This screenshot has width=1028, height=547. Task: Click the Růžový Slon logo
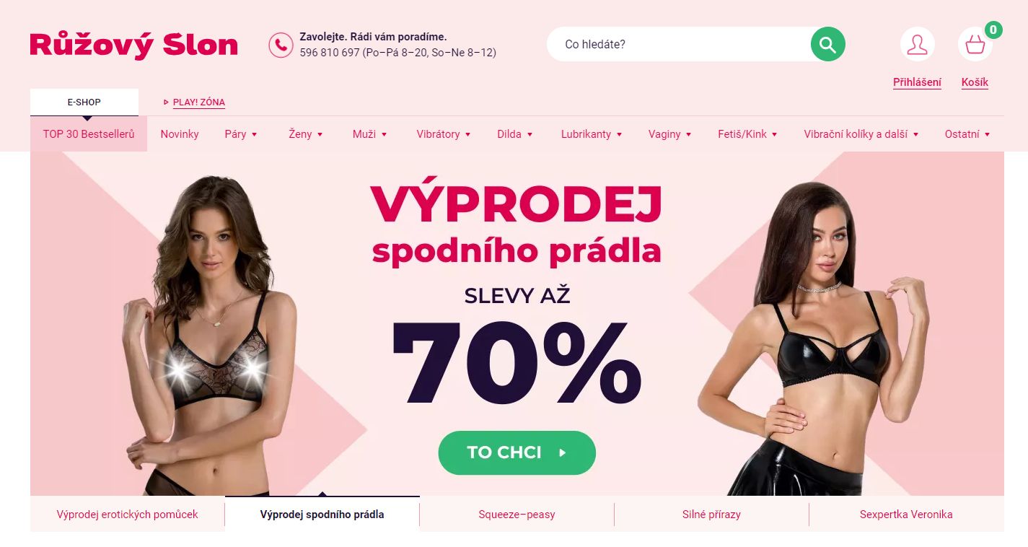point(133,45)
